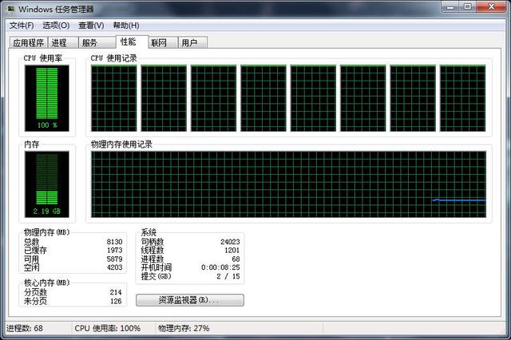Switch to the 应用程序 tab
The width and height of the screenshot is (511, 340).
click(x=29, y=42)
